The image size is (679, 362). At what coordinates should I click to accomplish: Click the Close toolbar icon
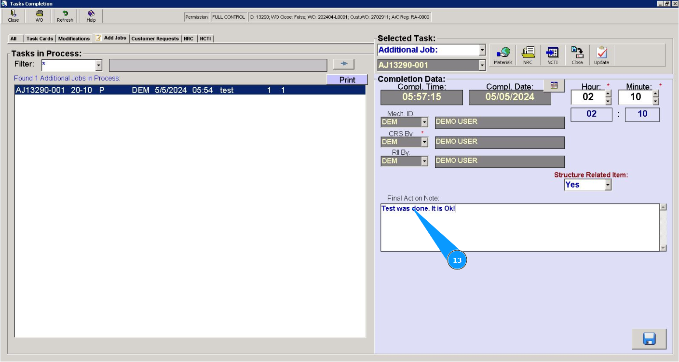coord(14,16)
